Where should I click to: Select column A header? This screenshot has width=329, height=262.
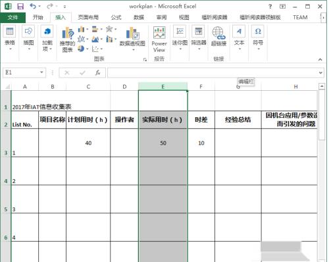(x=25, y=87)
